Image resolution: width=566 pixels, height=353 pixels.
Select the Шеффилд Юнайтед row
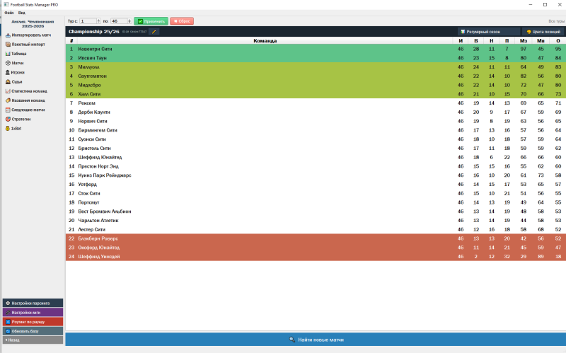coord(316,157)
